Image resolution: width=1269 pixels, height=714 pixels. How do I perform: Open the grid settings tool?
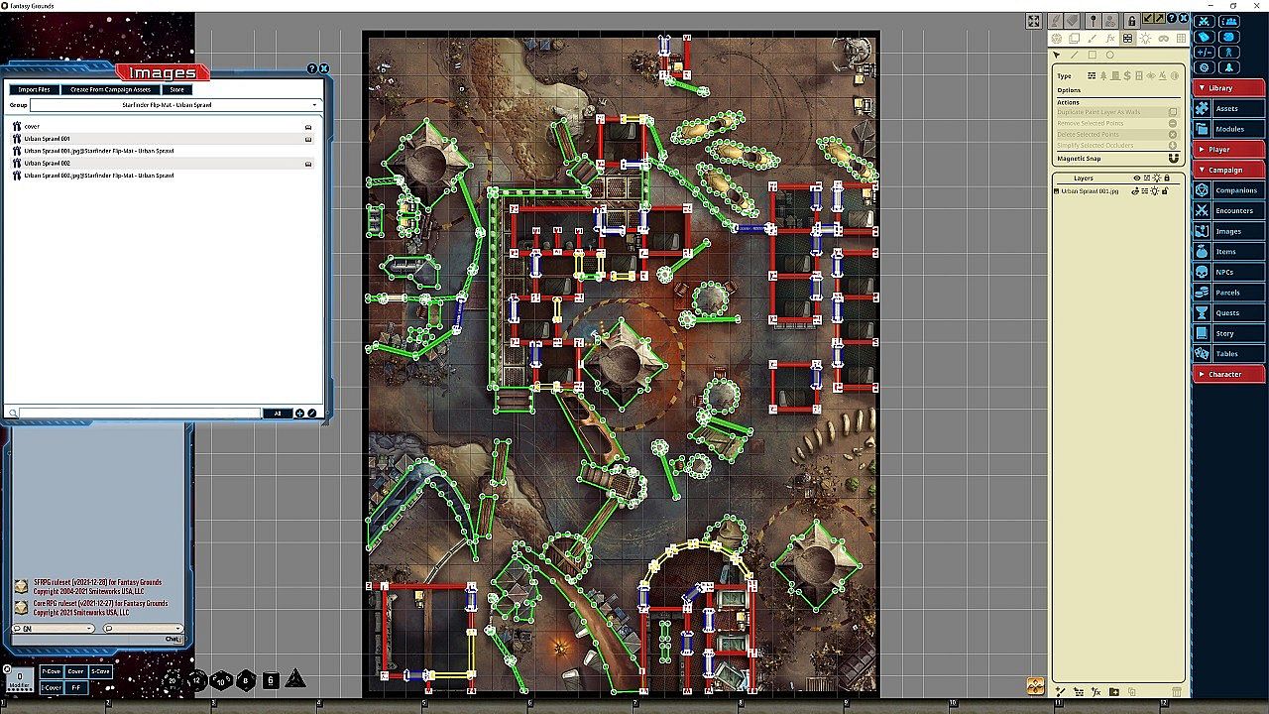[1180, 39]
